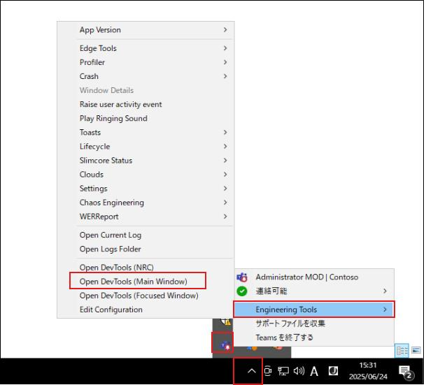Click the speaker volume icon
Viewport: 426px width, 385px height.
point(299,370)
